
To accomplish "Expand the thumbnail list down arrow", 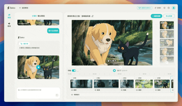I will (167, 63).
